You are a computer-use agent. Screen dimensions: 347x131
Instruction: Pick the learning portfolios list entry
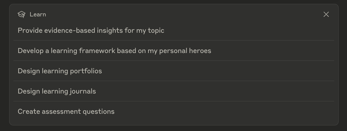[173, 71]
